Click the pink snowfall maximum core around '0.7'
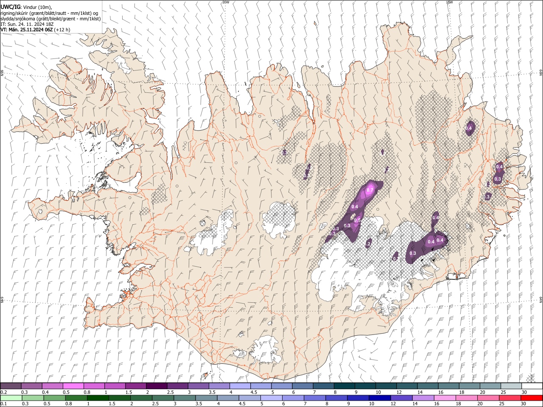 pyautogui.click(x=370, y=190)
